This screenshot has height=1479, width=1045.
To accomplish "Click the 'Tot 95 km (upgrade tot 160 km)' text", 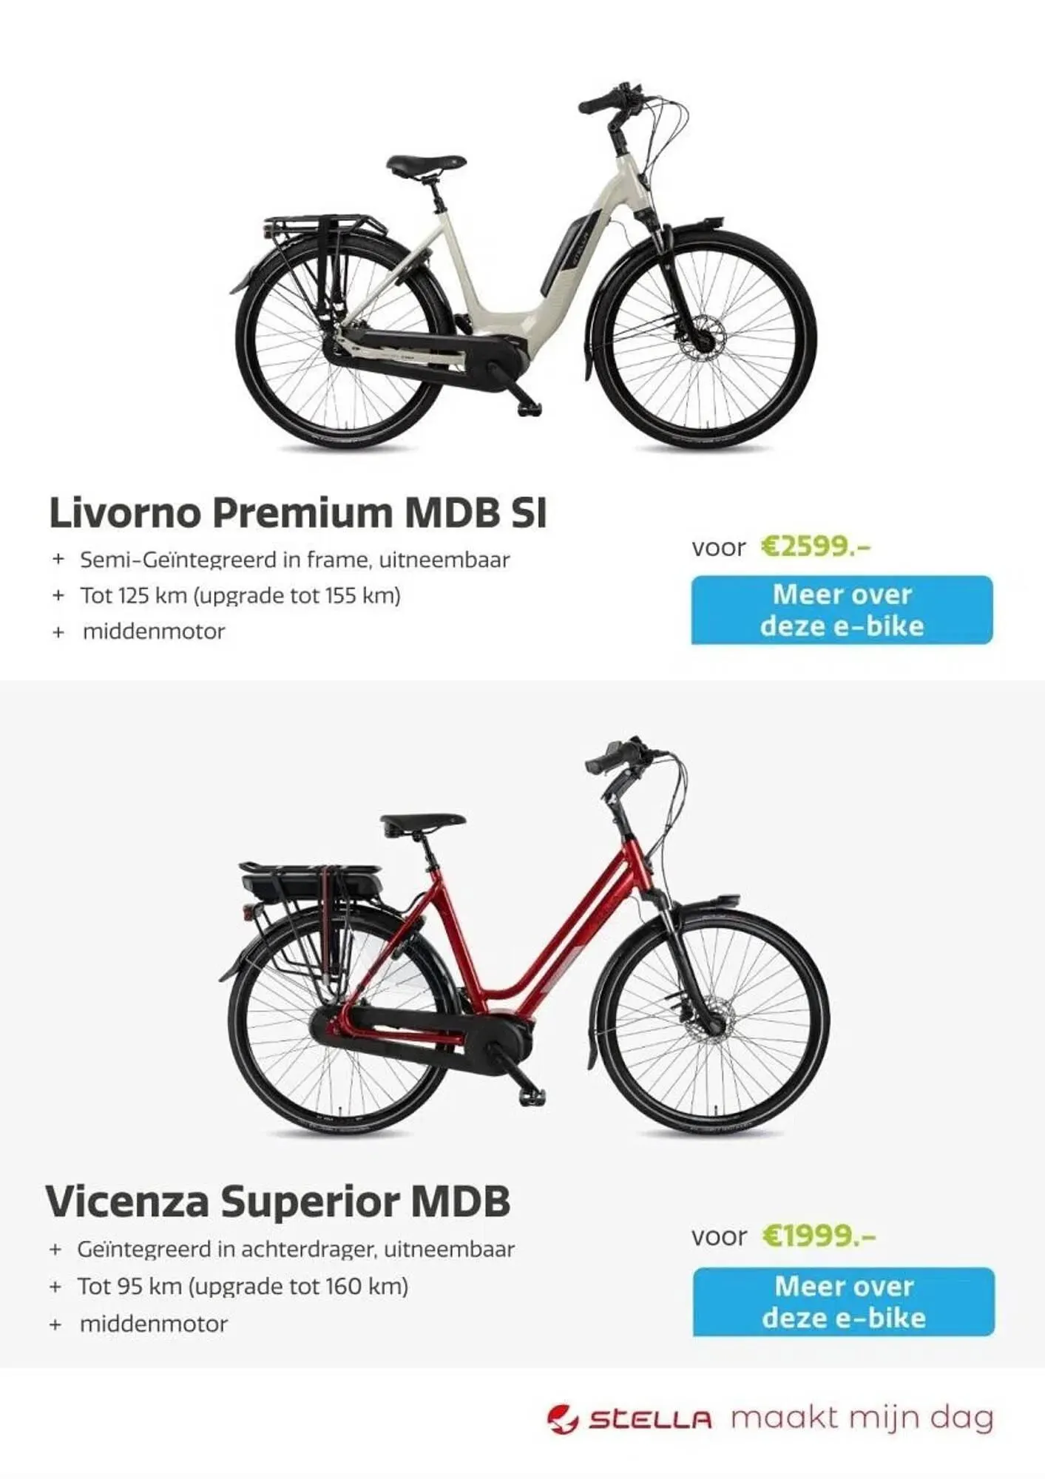I will [243, 1286].
